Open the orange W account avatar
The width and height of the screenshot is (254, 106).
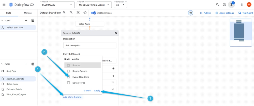point(249,5)
